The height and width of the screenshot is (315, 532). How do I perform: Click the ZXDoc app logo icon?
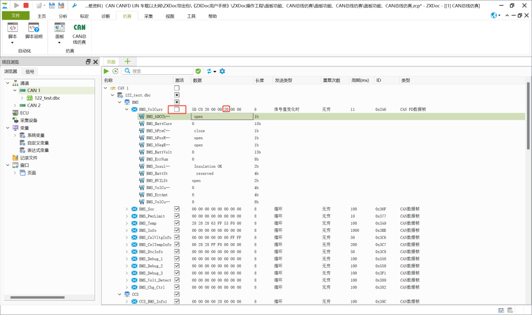click(x=5, y=5)
